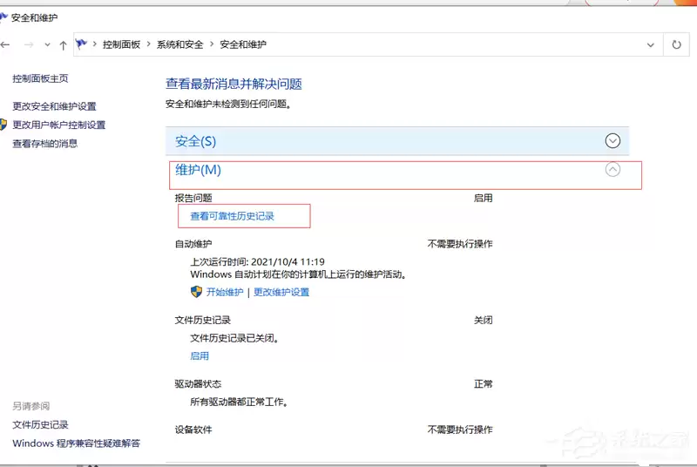Click 报告问题 label

pyautogui.click(x=193, y=198)
